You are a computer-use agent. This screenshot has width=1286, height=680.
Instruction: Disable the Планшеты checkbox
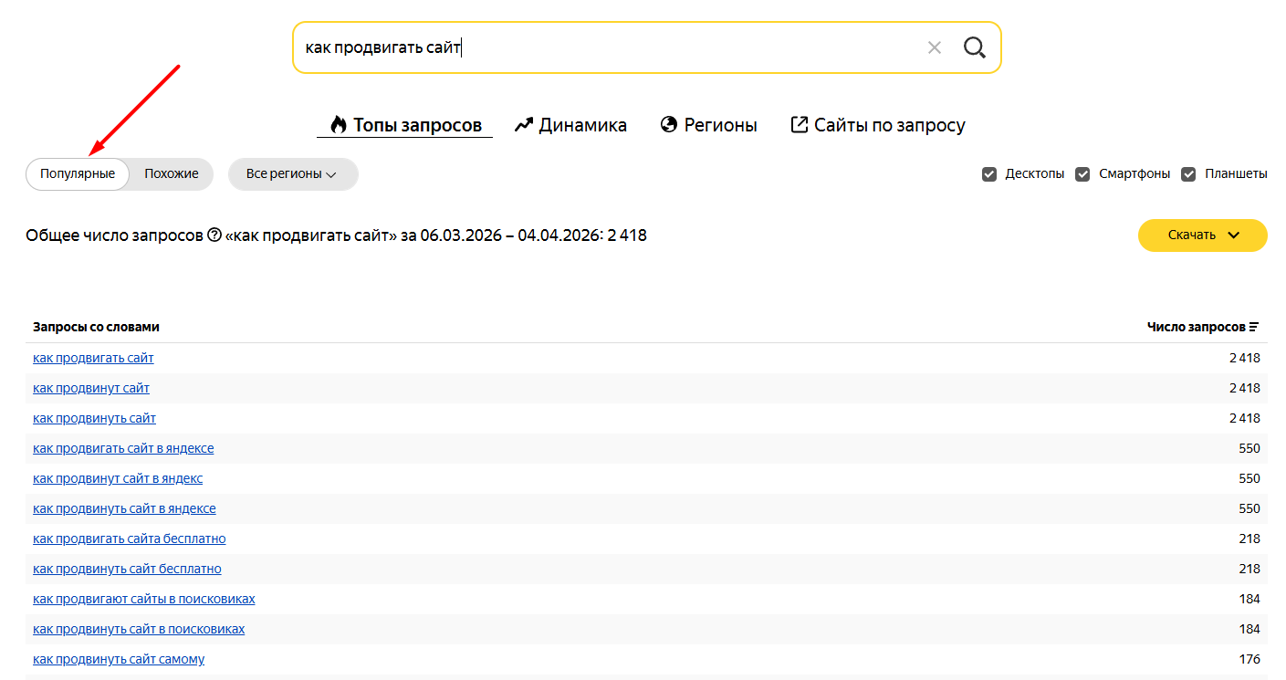(x=1188, y=173)
